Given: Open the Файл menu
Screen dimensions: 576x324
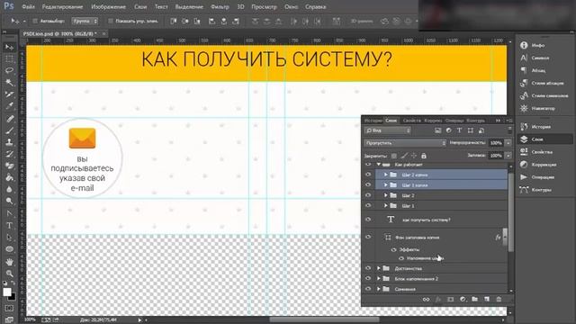Looking at the screenshot, I should coord(28,6).
